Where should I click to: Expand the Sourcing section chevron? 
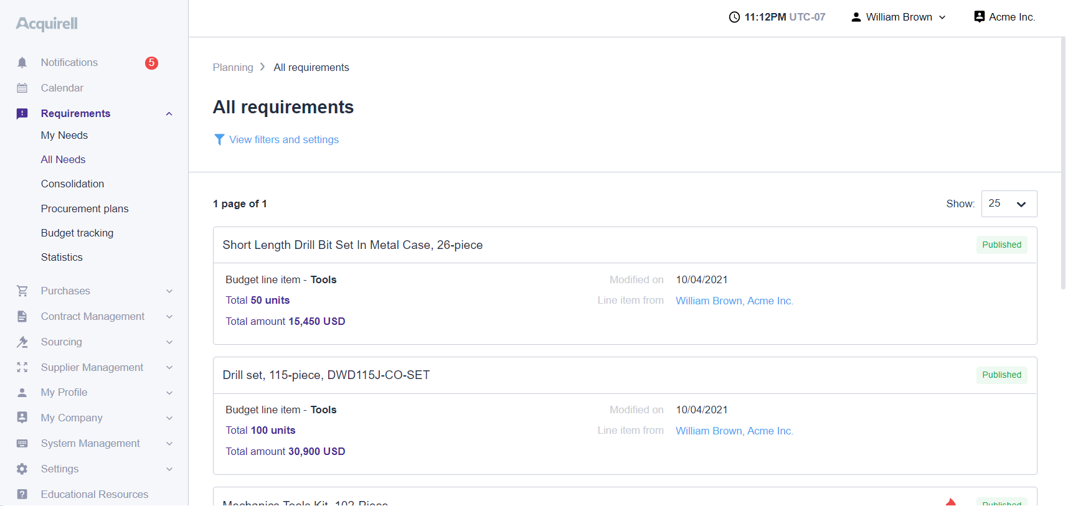(169, 342)
